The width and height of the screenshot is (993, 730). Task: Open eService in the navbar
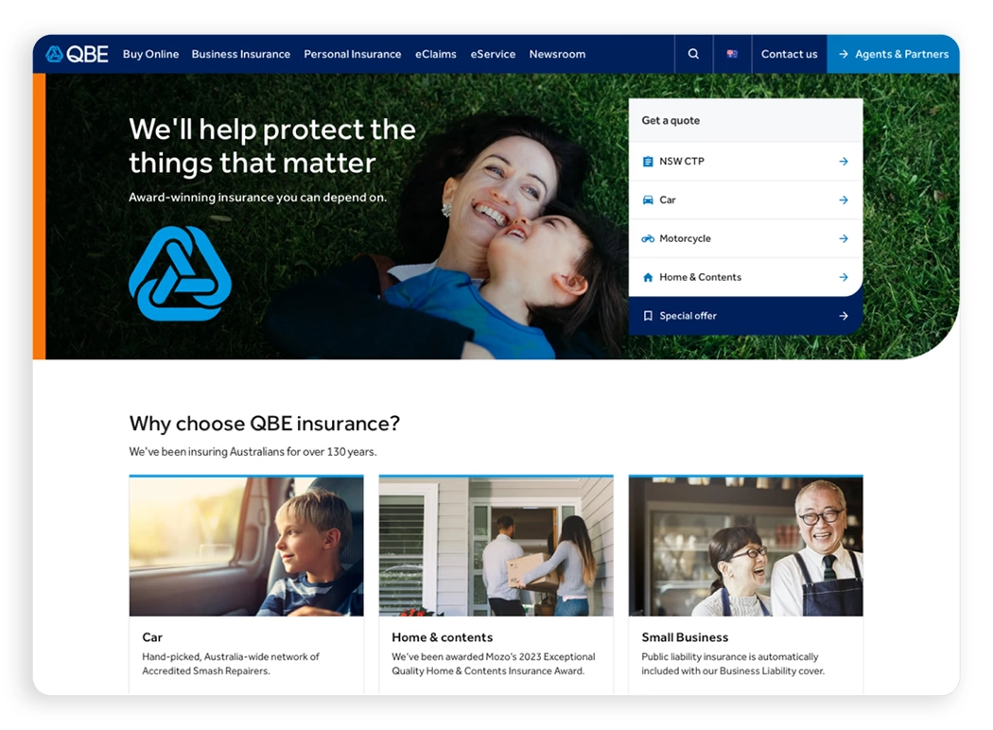pos(493,55)
